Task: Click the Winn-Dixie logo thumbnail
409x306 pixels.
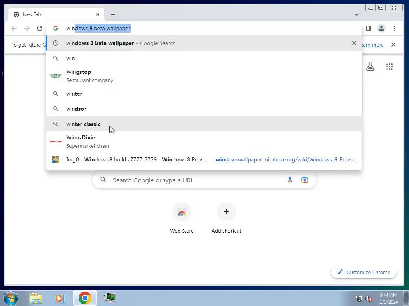Action: (56, 141)
